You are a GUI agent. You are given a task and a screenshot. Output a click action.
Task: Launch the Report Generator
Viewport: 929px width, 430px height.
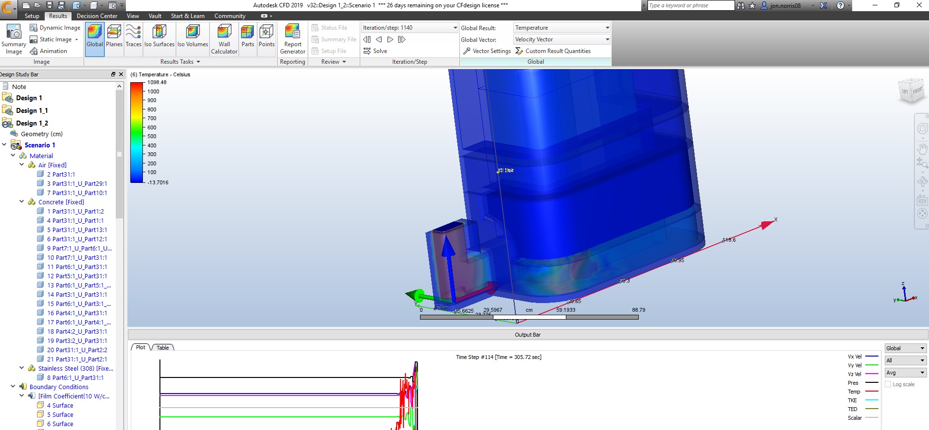(x=293, y=39)
